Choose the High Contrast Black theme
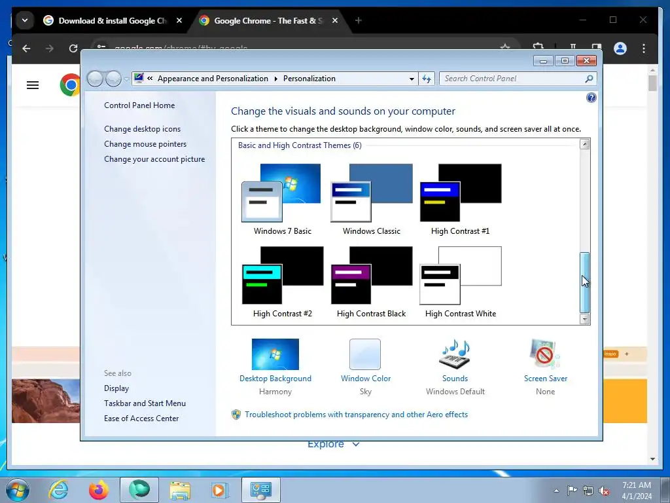This screenshot has width=670, height=503. click(x=372, y=282)
